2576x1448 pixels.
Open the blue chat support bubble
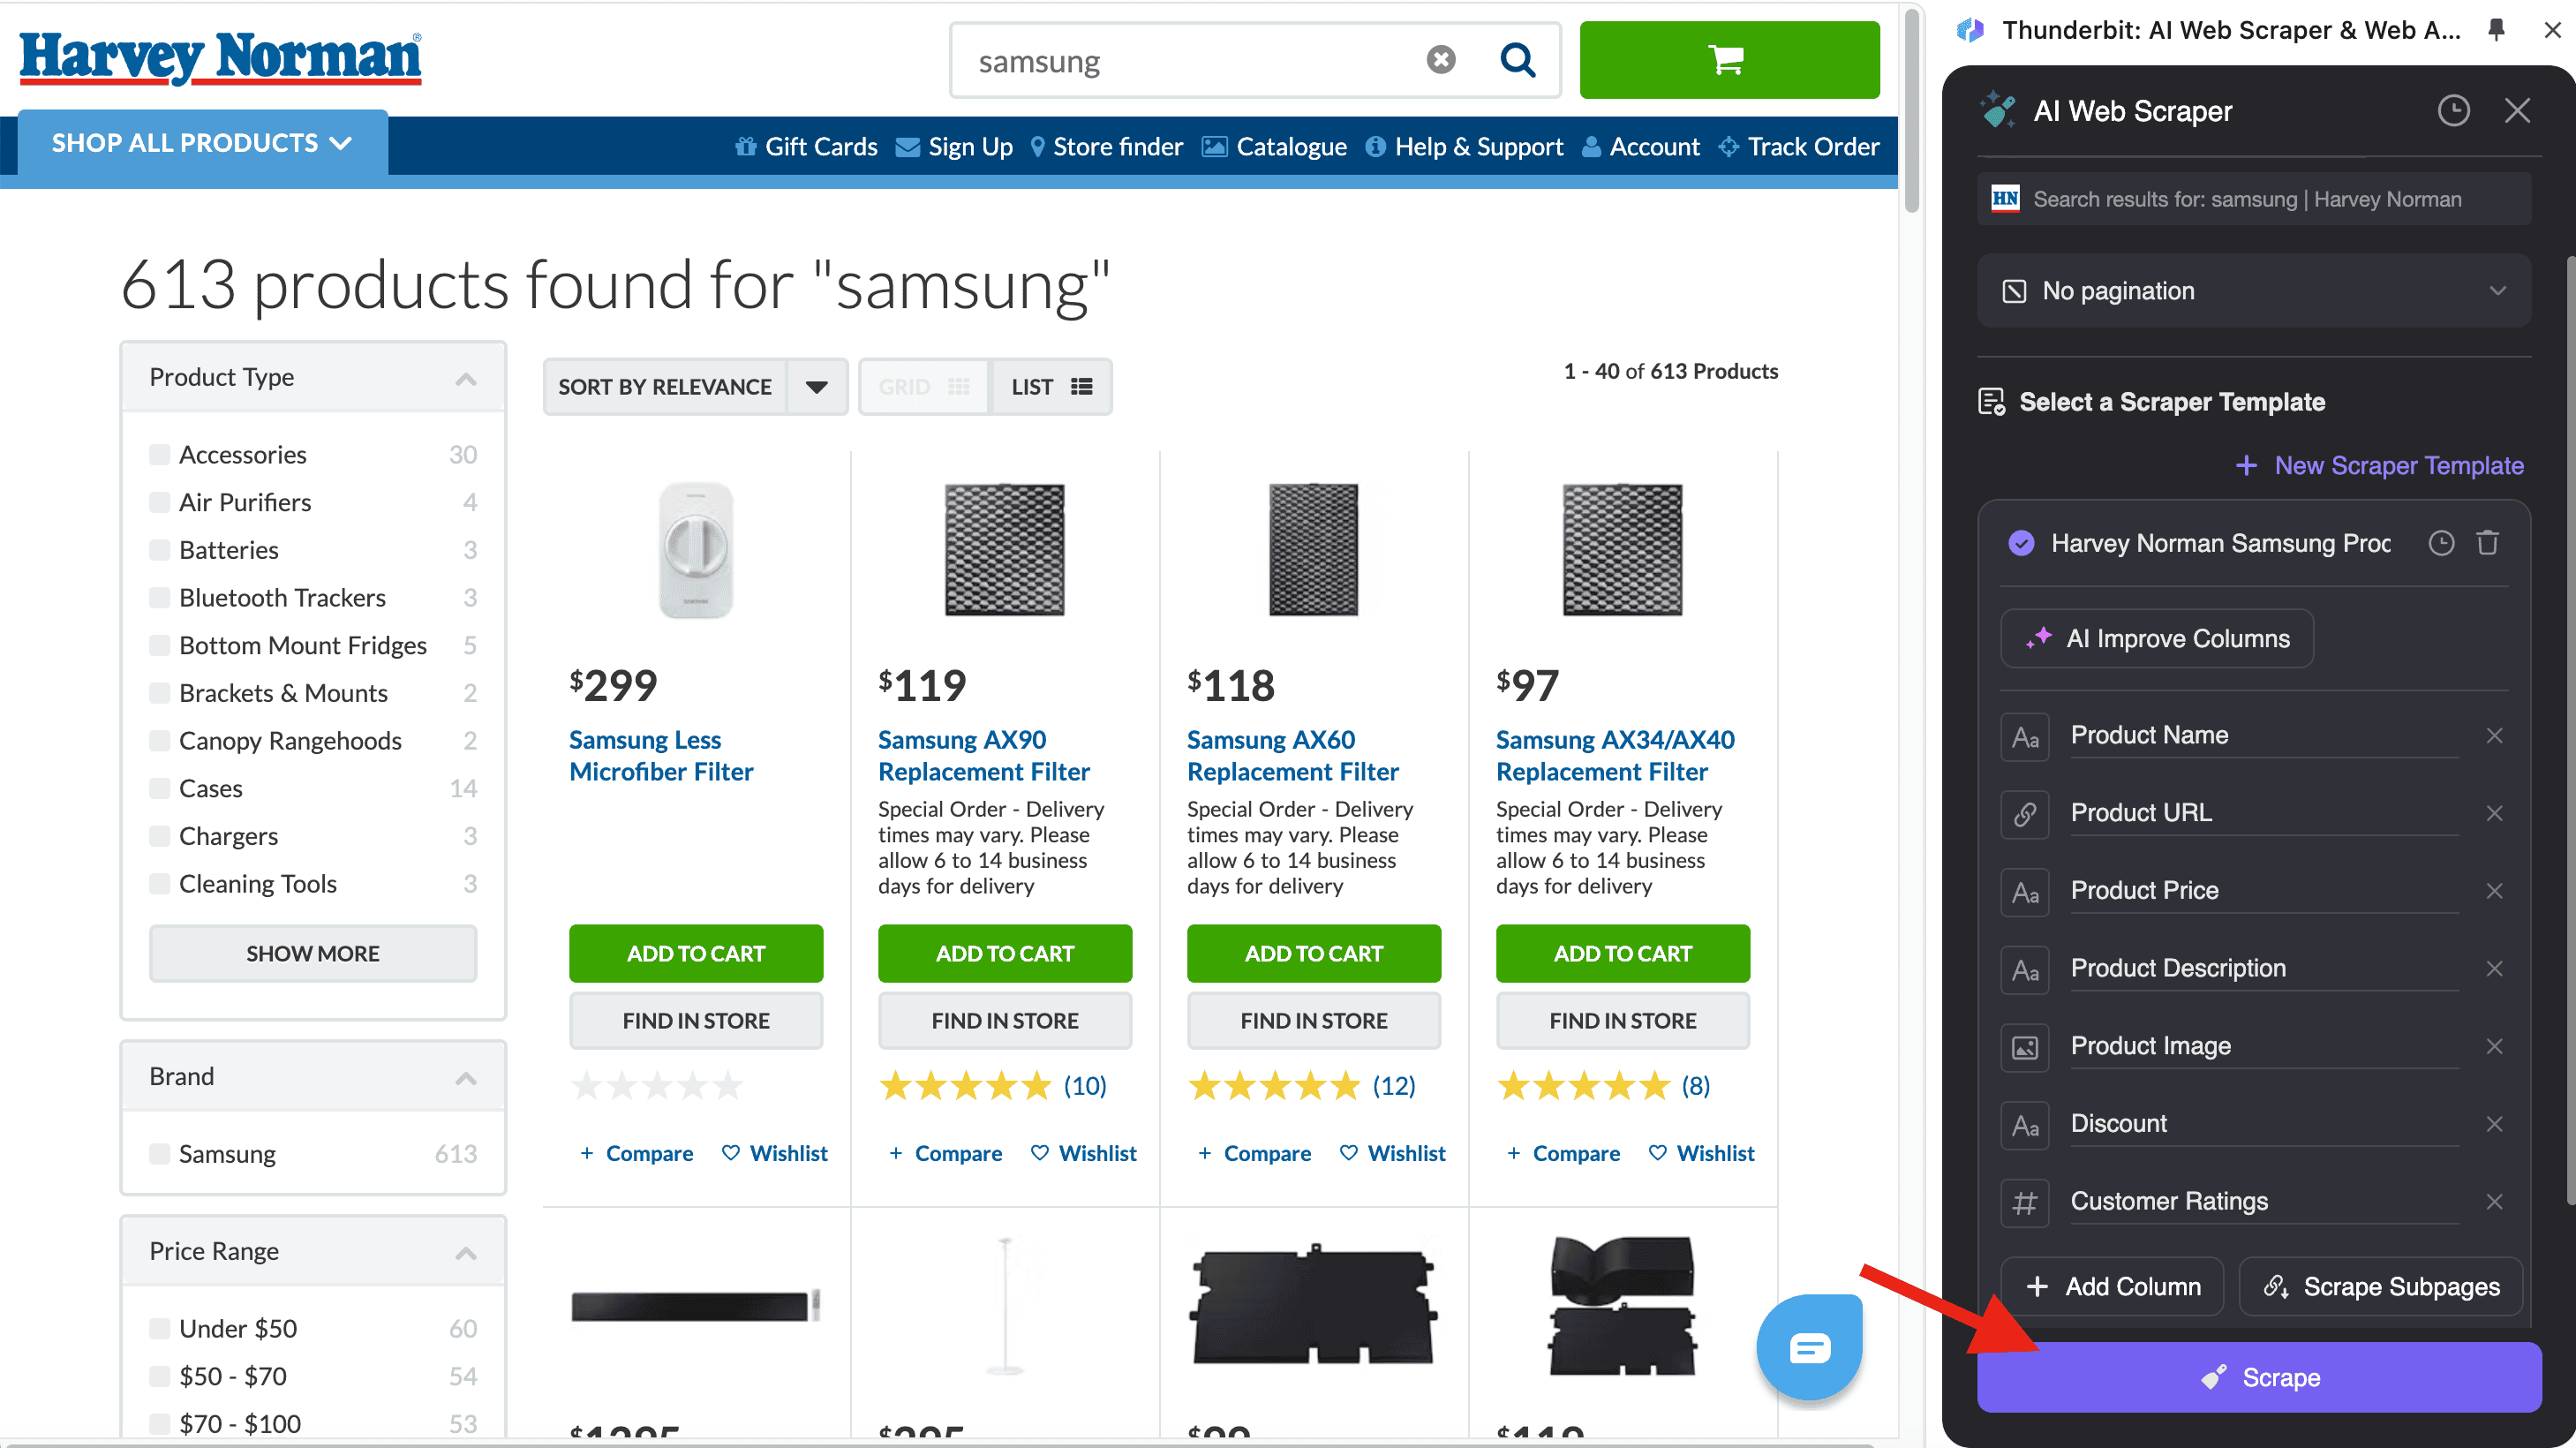[1809, 1348]
